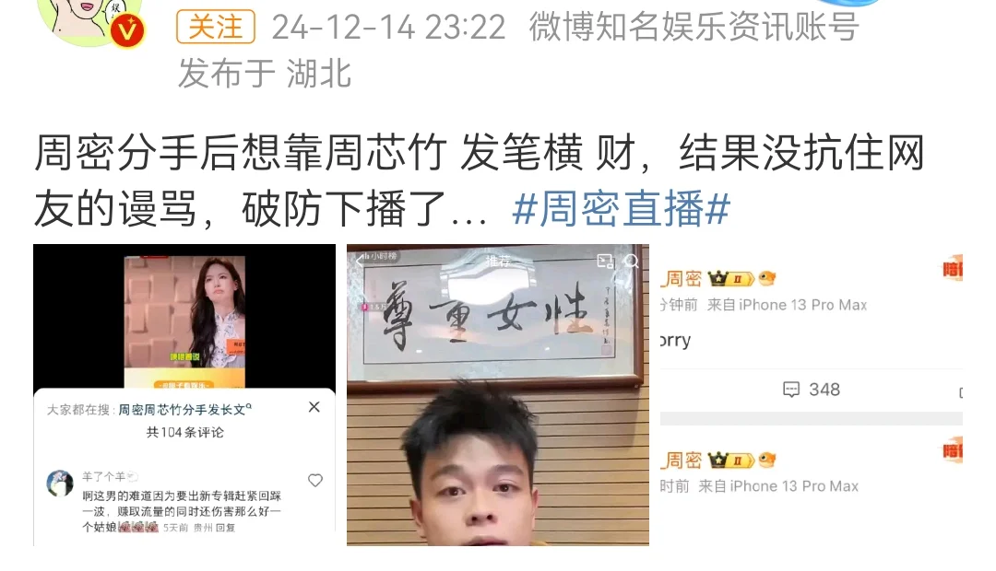This screenshot has height=571, width=996.
Task: Open the third image showing 周密 posts
Action: pos(812,394)
